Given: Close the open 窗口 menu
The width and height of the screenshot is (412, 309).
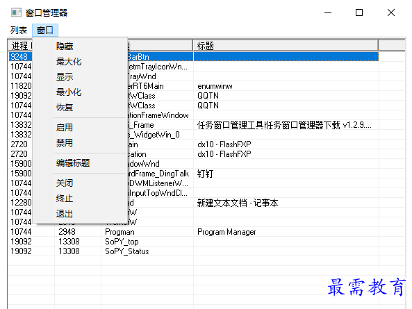Looking at the screenshot, I should [45, 30].
